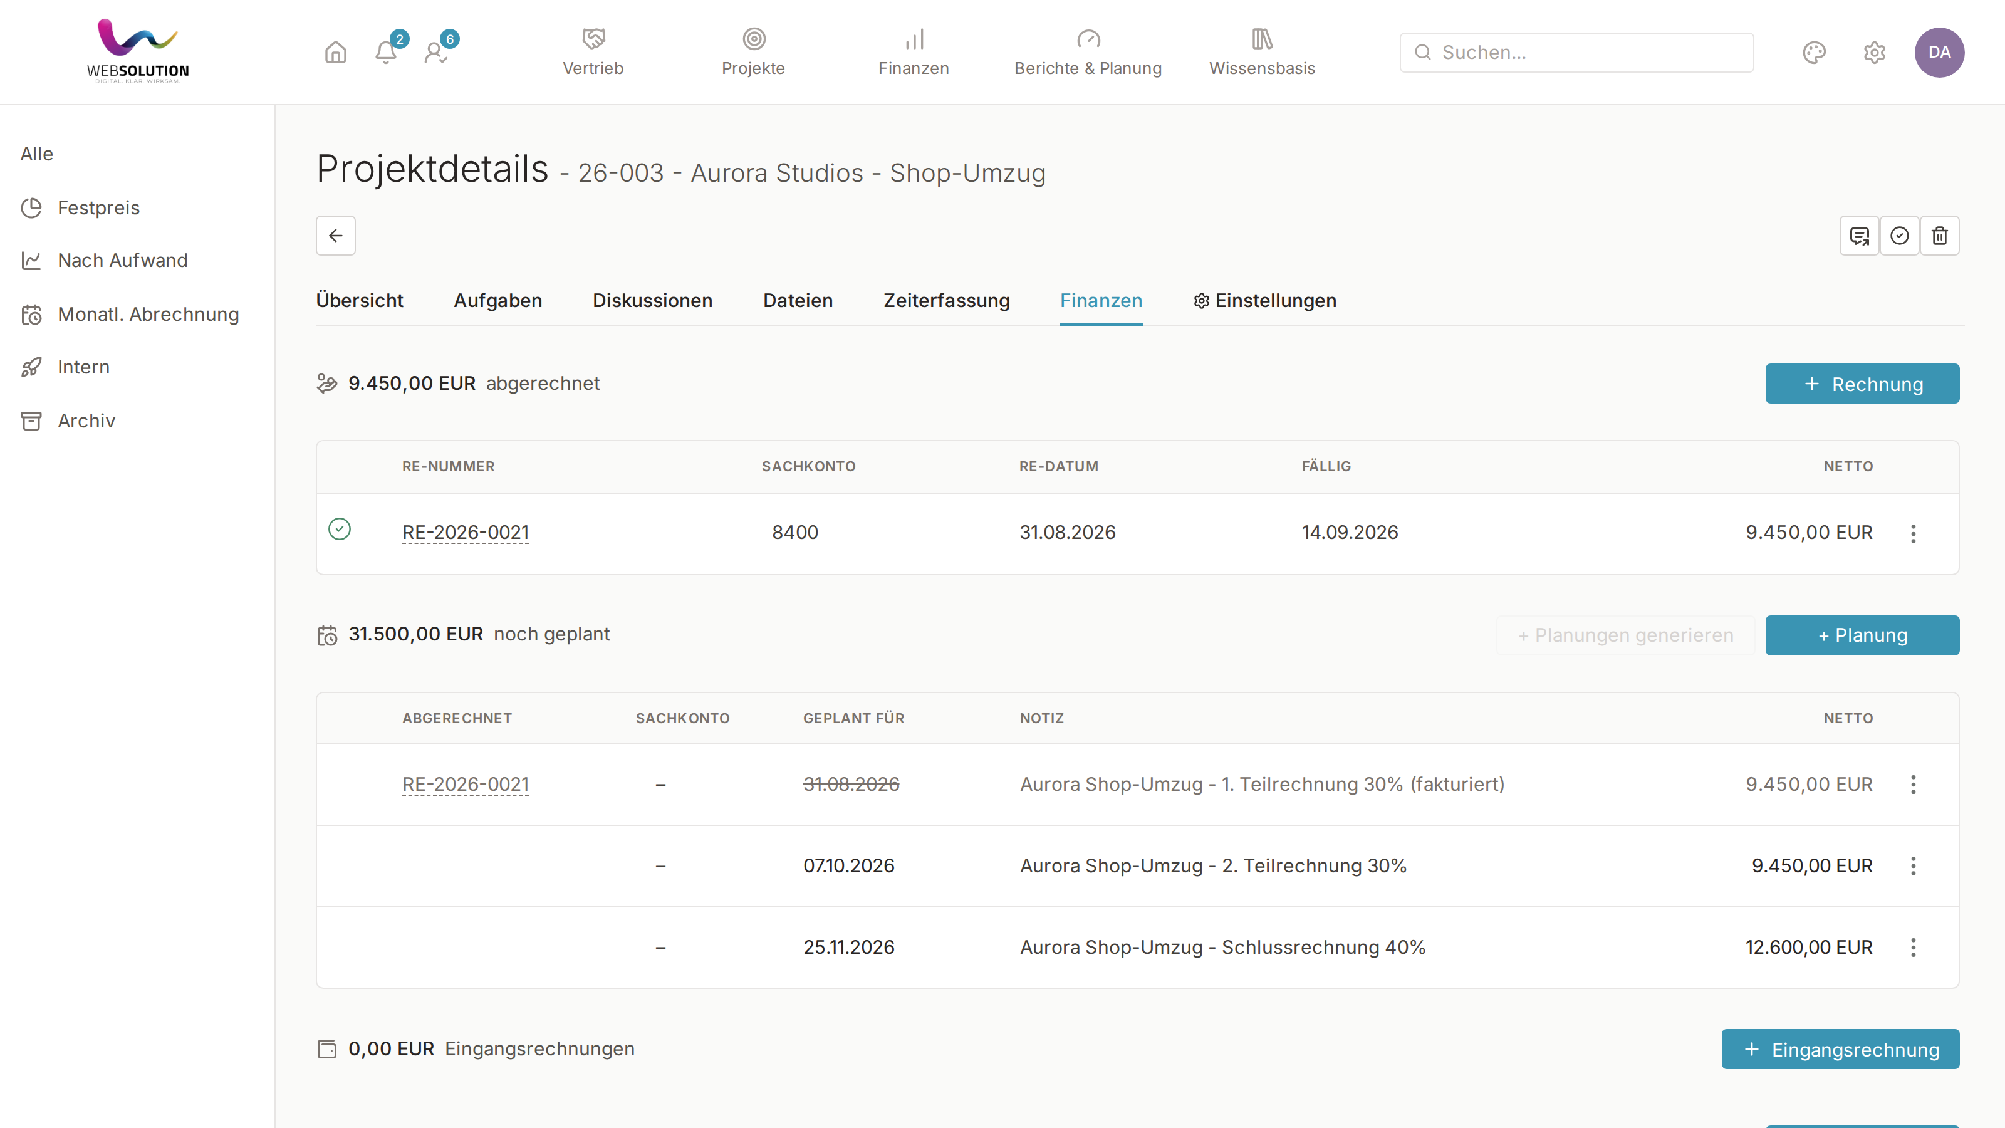Viewport: 2005px width, 1128px height.
Task: Open the comment/feedback icon button
Action: tap(1860, 235)
